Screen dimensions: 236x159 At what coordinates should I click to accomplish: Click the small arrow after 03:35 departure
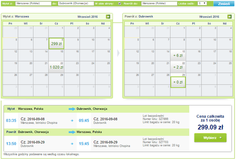click(72, 121)
